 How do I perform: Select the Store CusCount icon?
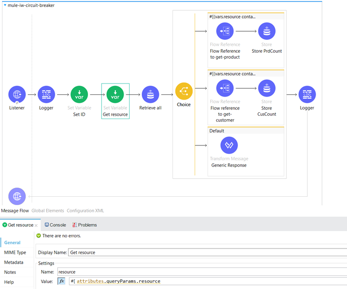(267, 88)
